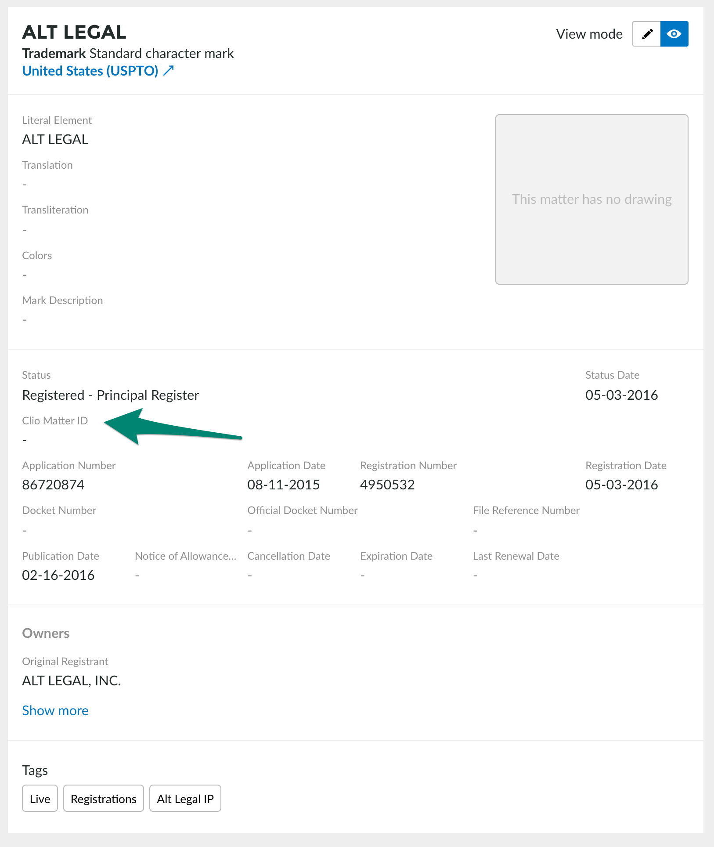Click application number 86720874
This screenshot has width=714, height=847.
[x=54, y=485]
